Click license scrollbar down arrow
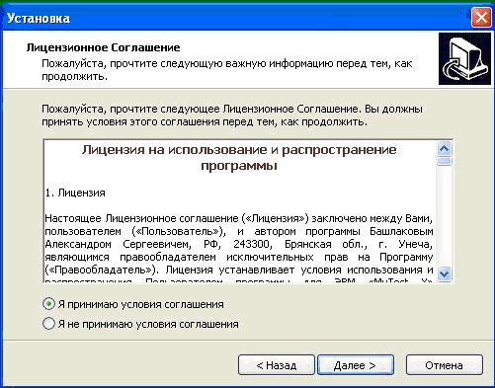 tap(445, 273)
